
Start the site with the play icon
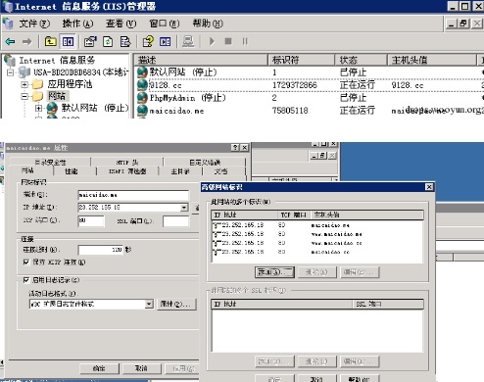coord(212,41)
